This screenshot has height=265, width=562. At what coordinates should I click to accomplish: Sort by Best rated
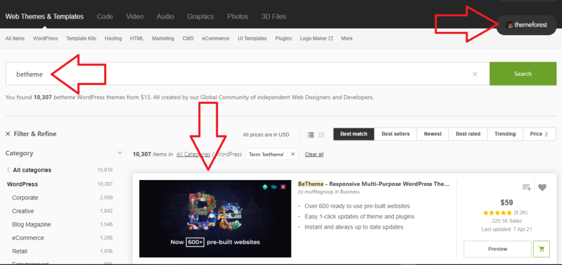pyautogui.click(x=468, y=134)
